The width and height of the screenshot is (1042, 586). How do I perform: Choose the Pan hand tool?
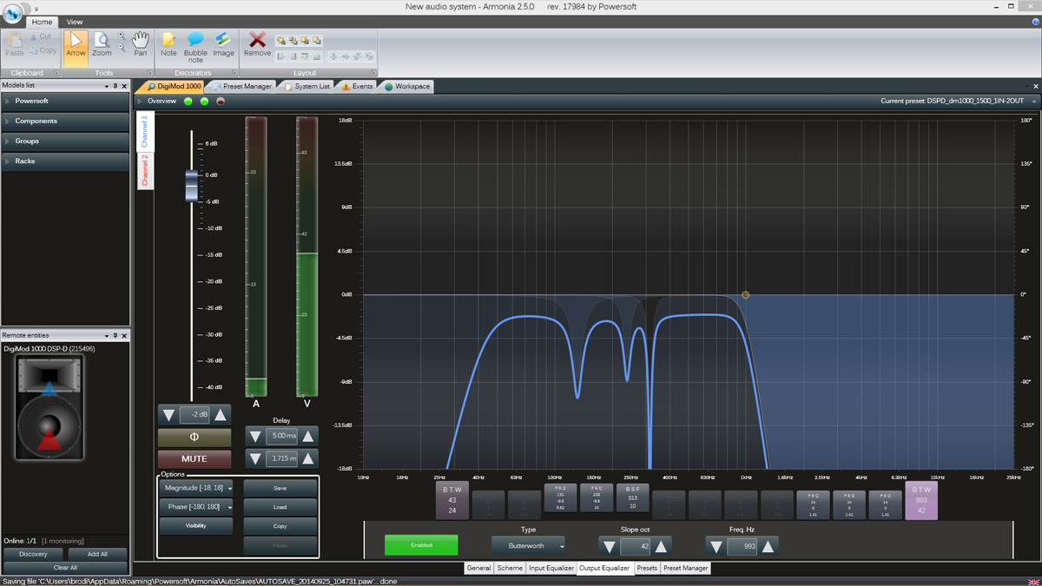tap(140, 45)
